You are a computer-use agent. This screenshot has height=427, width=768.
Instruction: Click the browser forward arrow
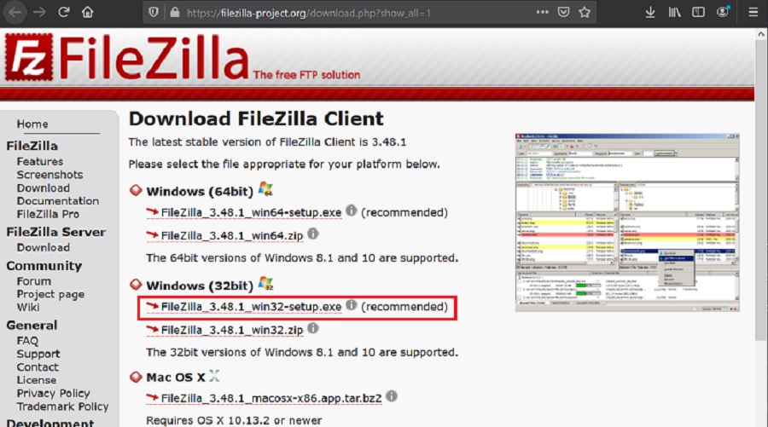click(x=39, y=12)
